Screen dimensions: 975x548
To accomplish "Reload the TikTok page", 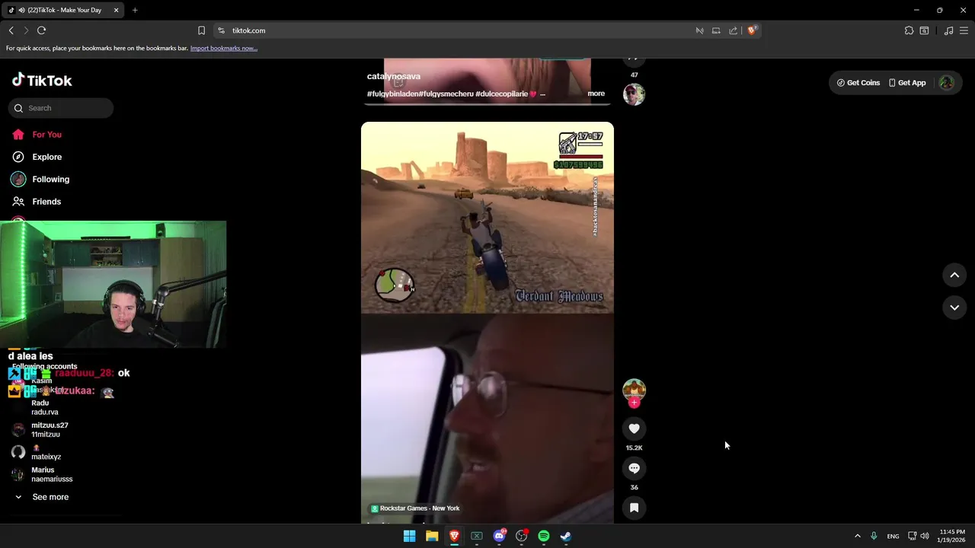I will 41,30.
